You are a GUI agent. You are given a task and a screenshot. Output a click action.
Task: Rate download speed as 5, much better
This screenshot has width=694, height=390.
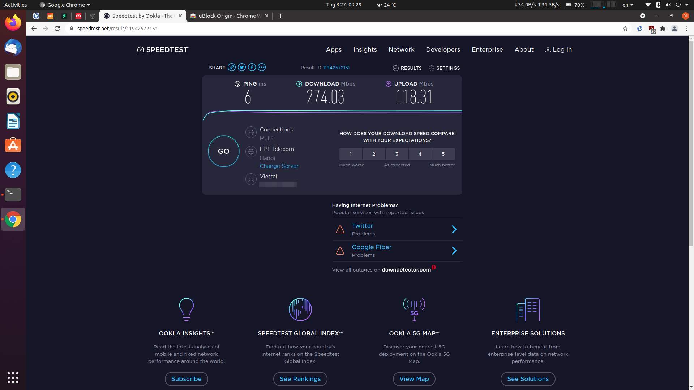click(x=444, y=154)
